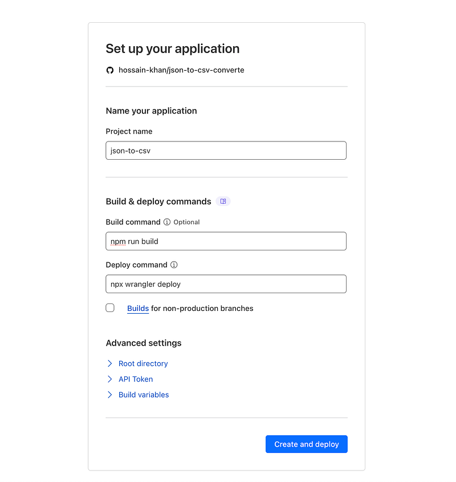Focus the Build command input field

tap(226, 241)
